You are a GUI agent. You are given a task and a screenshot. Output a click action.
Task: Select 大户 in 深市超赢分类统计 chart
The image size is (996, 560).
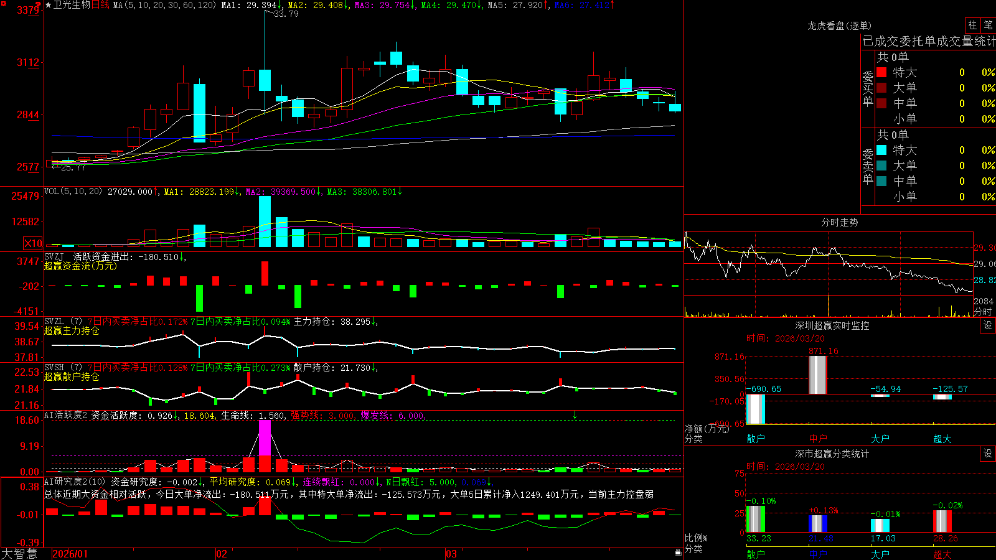(x=880, y=554)
